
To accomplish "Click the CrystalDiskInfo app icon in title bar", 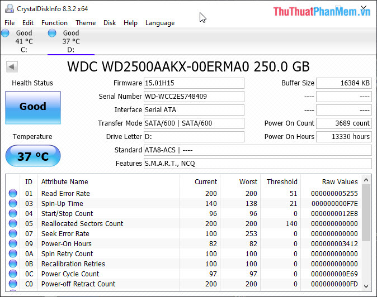I will click(x=10, y=8).
